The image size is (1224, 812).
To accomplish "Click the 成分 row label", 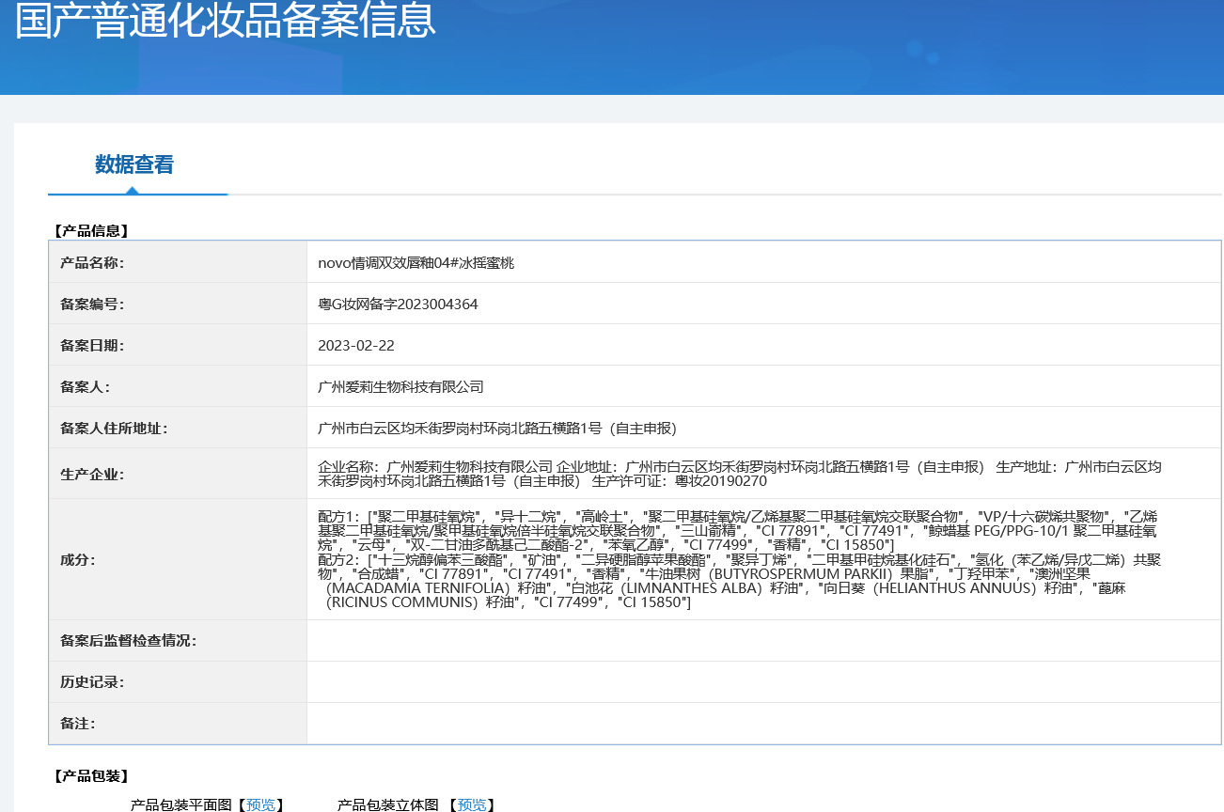I will click(77, 560).
